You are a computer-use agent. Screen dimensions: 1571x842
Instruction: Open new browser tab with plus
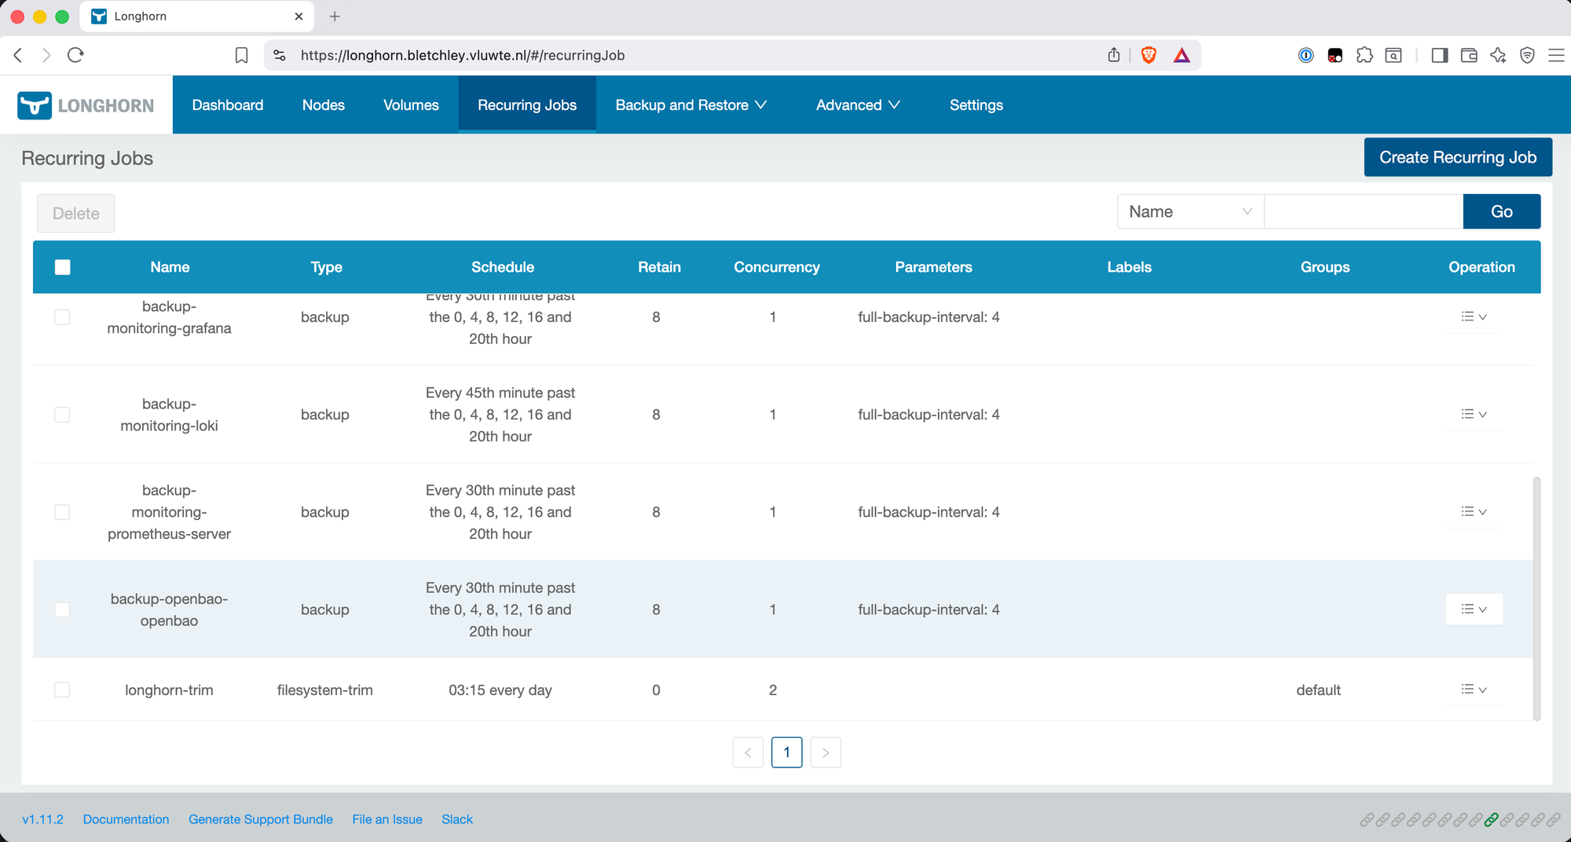click(335, 16)
